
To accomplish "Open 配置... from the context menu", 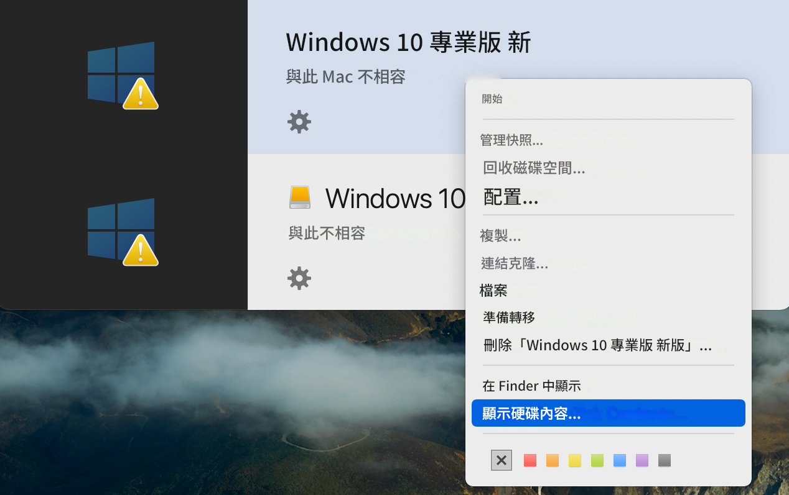I will click(511, 198).
